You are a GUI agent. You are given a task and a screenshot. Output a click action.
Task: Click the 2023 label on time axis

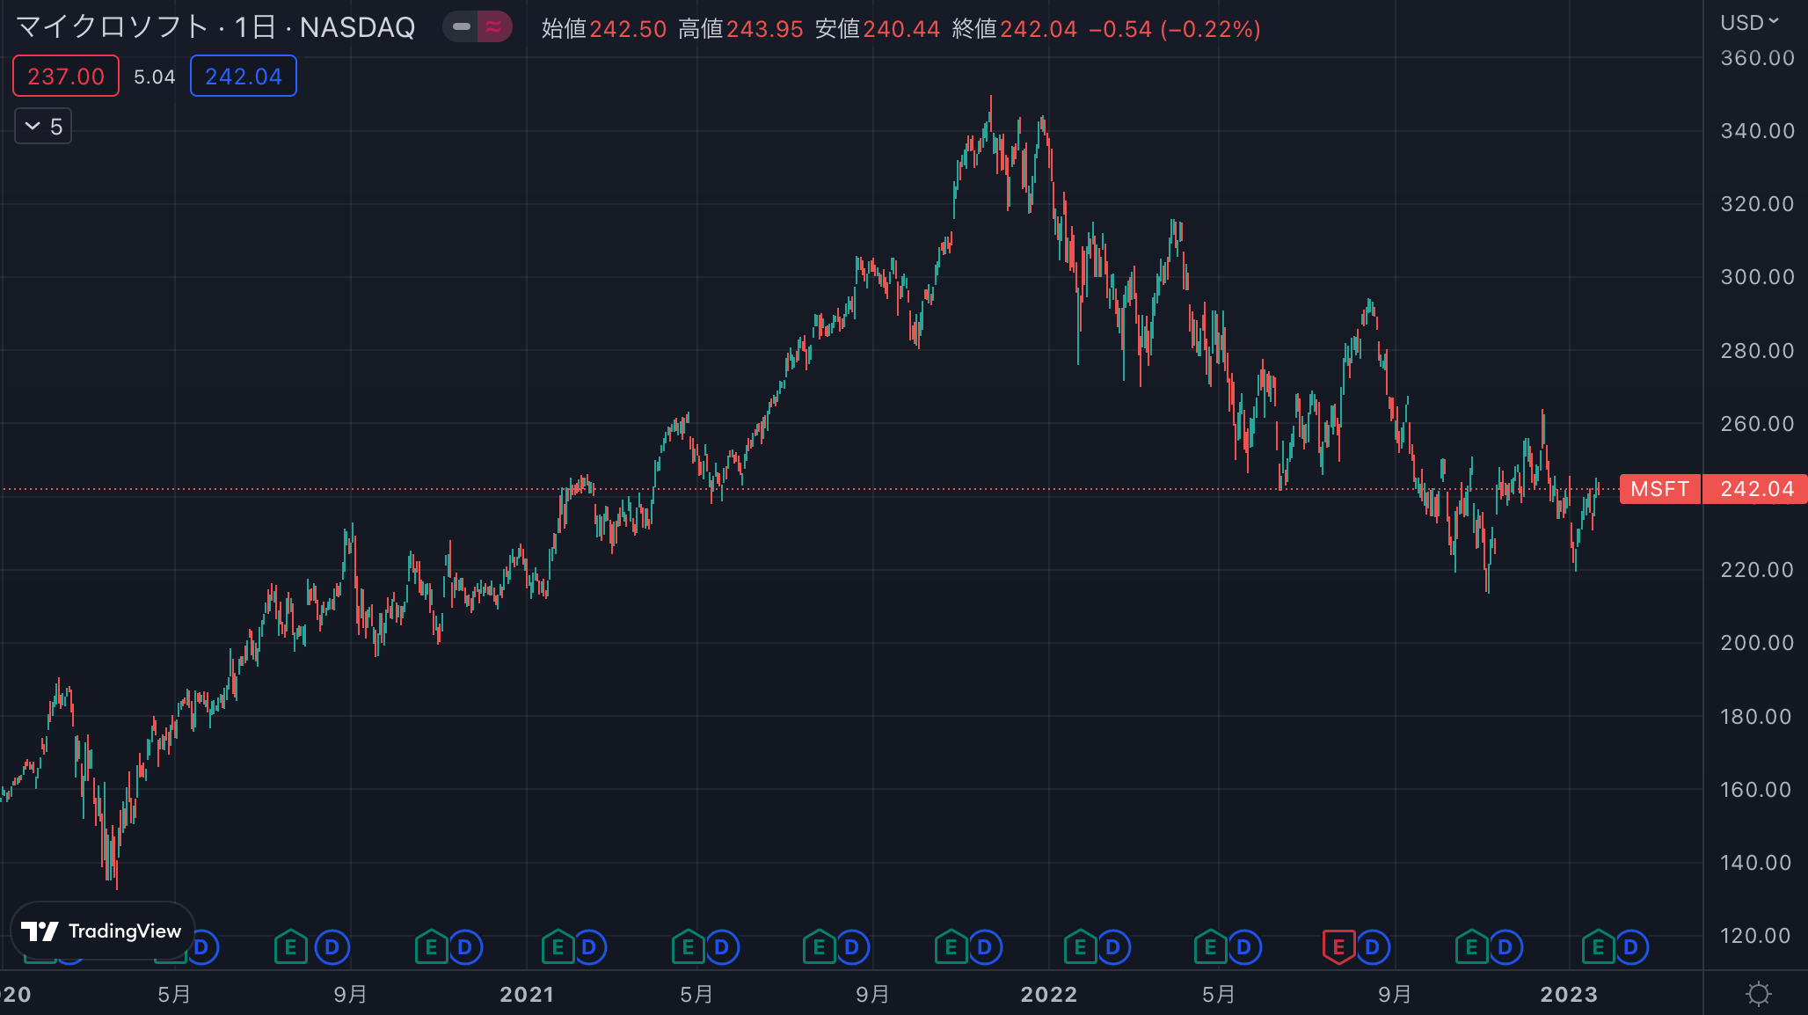[1569, 995]
